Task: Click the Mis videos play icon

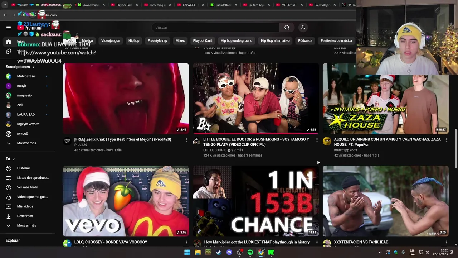Action: point(9,206)
